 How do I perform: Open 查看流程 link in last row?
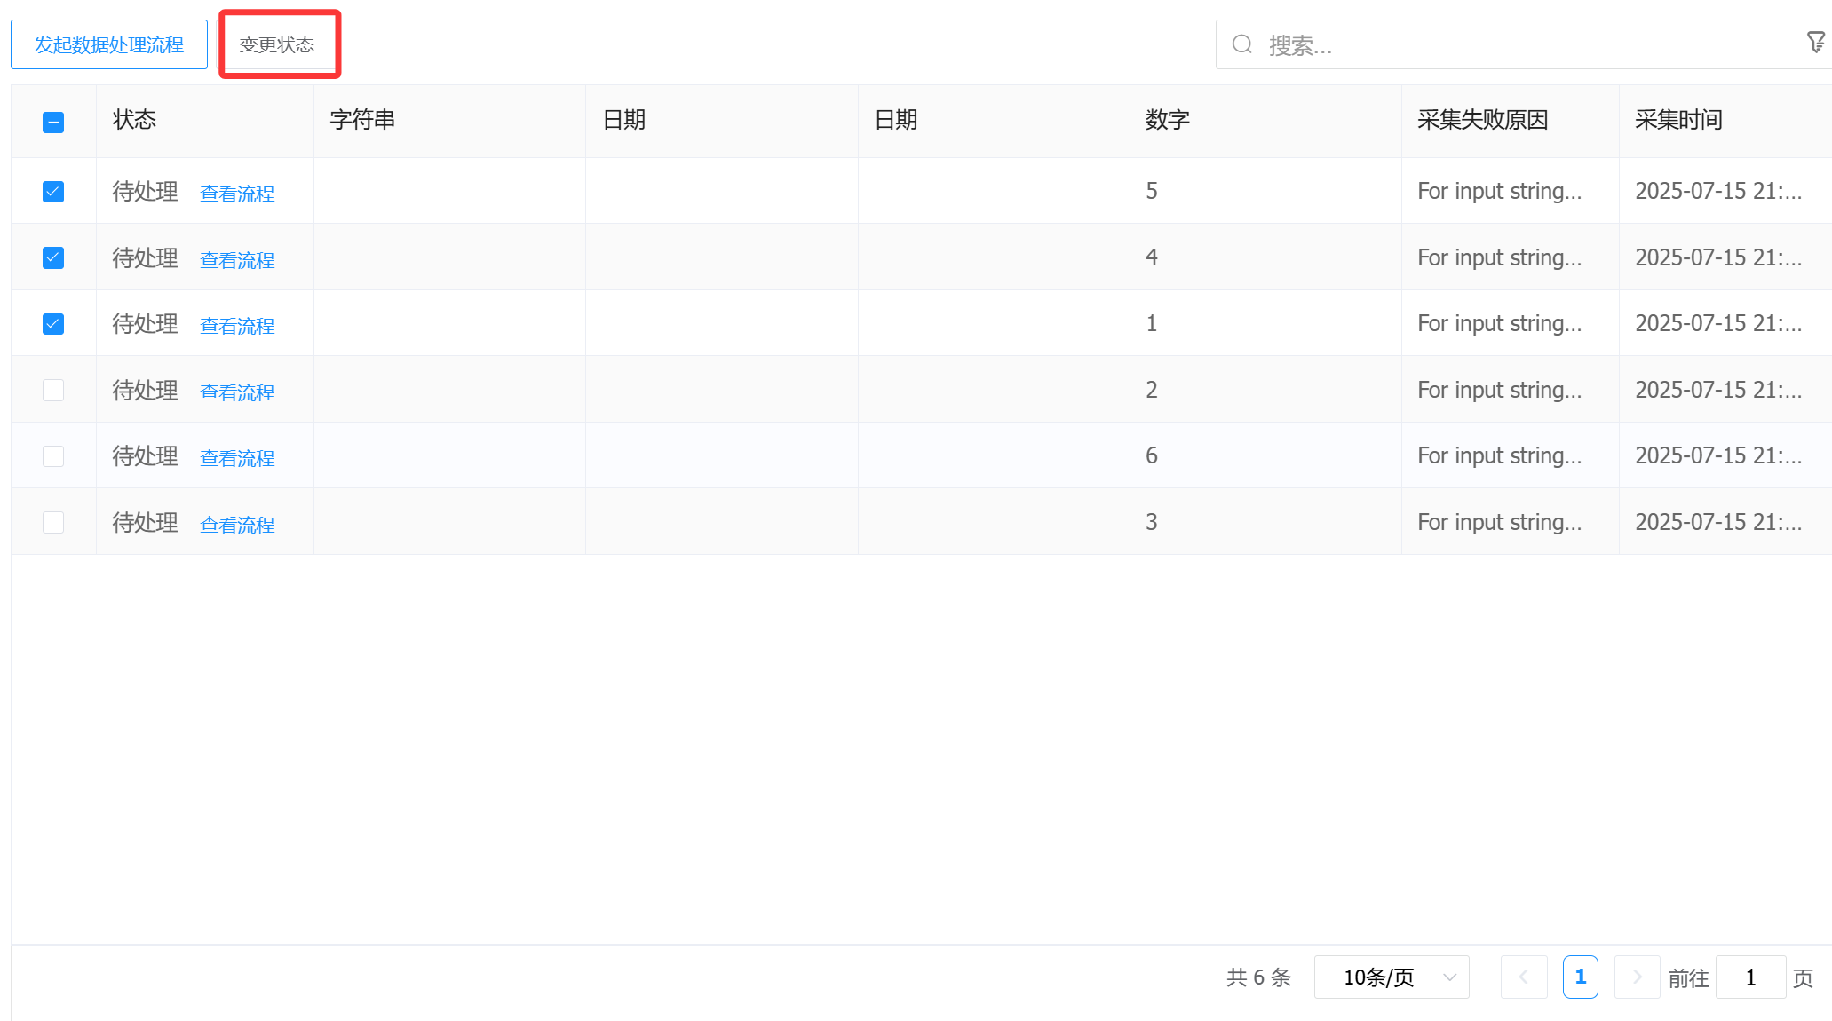click(237, 525)
